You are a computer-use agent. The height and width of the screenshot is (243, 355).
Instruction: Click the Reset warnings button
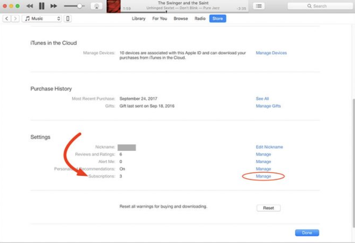click(x=269, y=208)
